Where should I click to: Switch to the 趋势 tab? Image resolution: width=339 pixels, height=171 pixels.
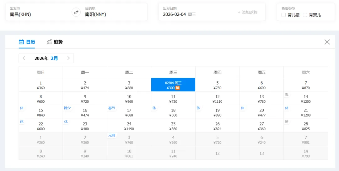55,42
